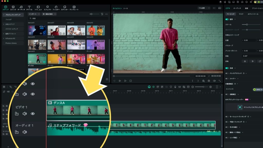Click the voiceover microphone icon in timeline toolbar

tap(175, 87)
